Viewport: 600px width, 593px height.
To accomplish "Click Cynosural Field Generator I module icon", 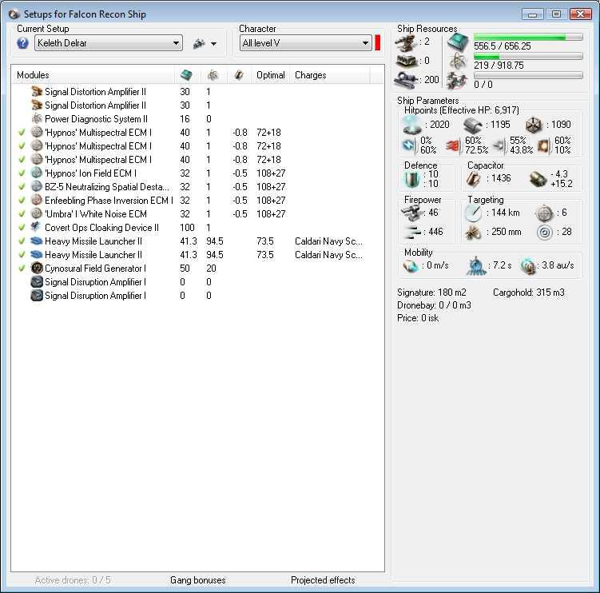I will pos(37,269).
